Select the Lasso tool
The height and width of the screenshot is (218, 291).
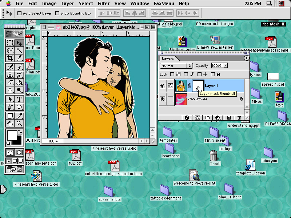[x=10, y=51]
